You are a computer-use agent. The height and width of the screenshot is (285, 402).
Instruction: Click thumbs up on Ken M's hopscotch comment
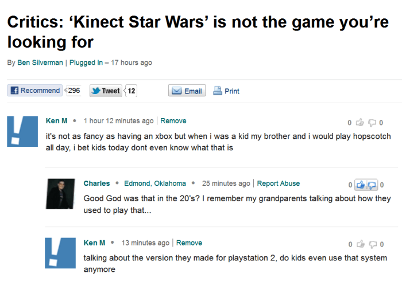360,122
